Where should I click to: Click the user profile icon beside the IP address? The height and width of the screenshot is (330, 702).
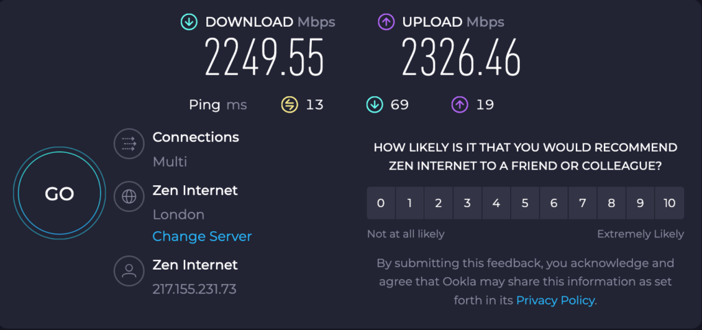tap(129, 270)
